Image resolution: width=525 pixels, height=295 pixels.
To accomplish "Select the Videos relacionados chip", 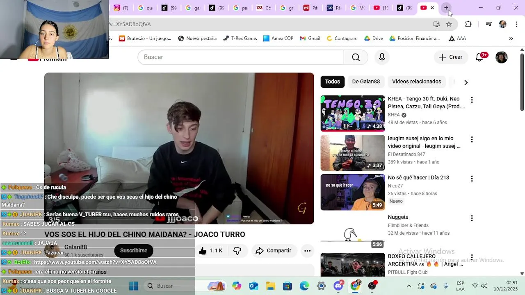I will pos(416,82).
